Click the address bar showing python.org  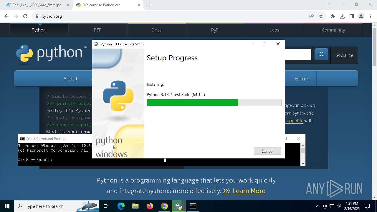tap(171, 16)
